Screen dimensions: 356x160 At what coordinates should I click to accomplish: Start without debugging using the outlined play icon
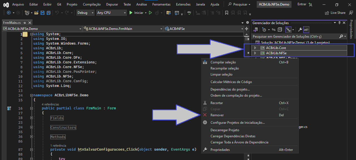[x=150, y=13]
